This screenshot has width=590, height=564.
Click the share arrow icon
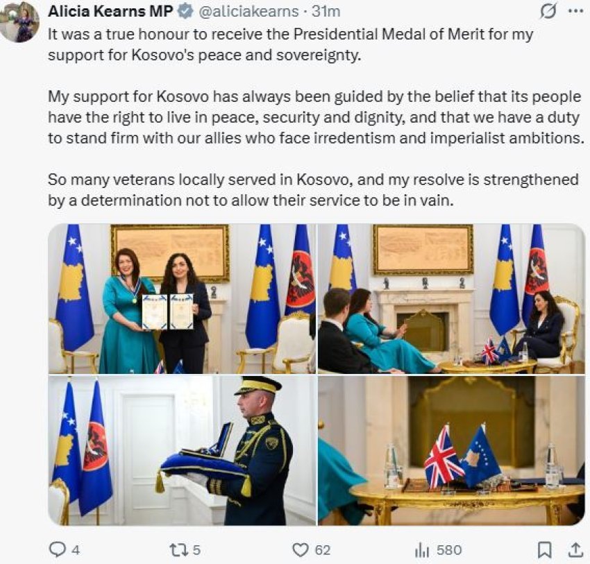tap(575, 550)
